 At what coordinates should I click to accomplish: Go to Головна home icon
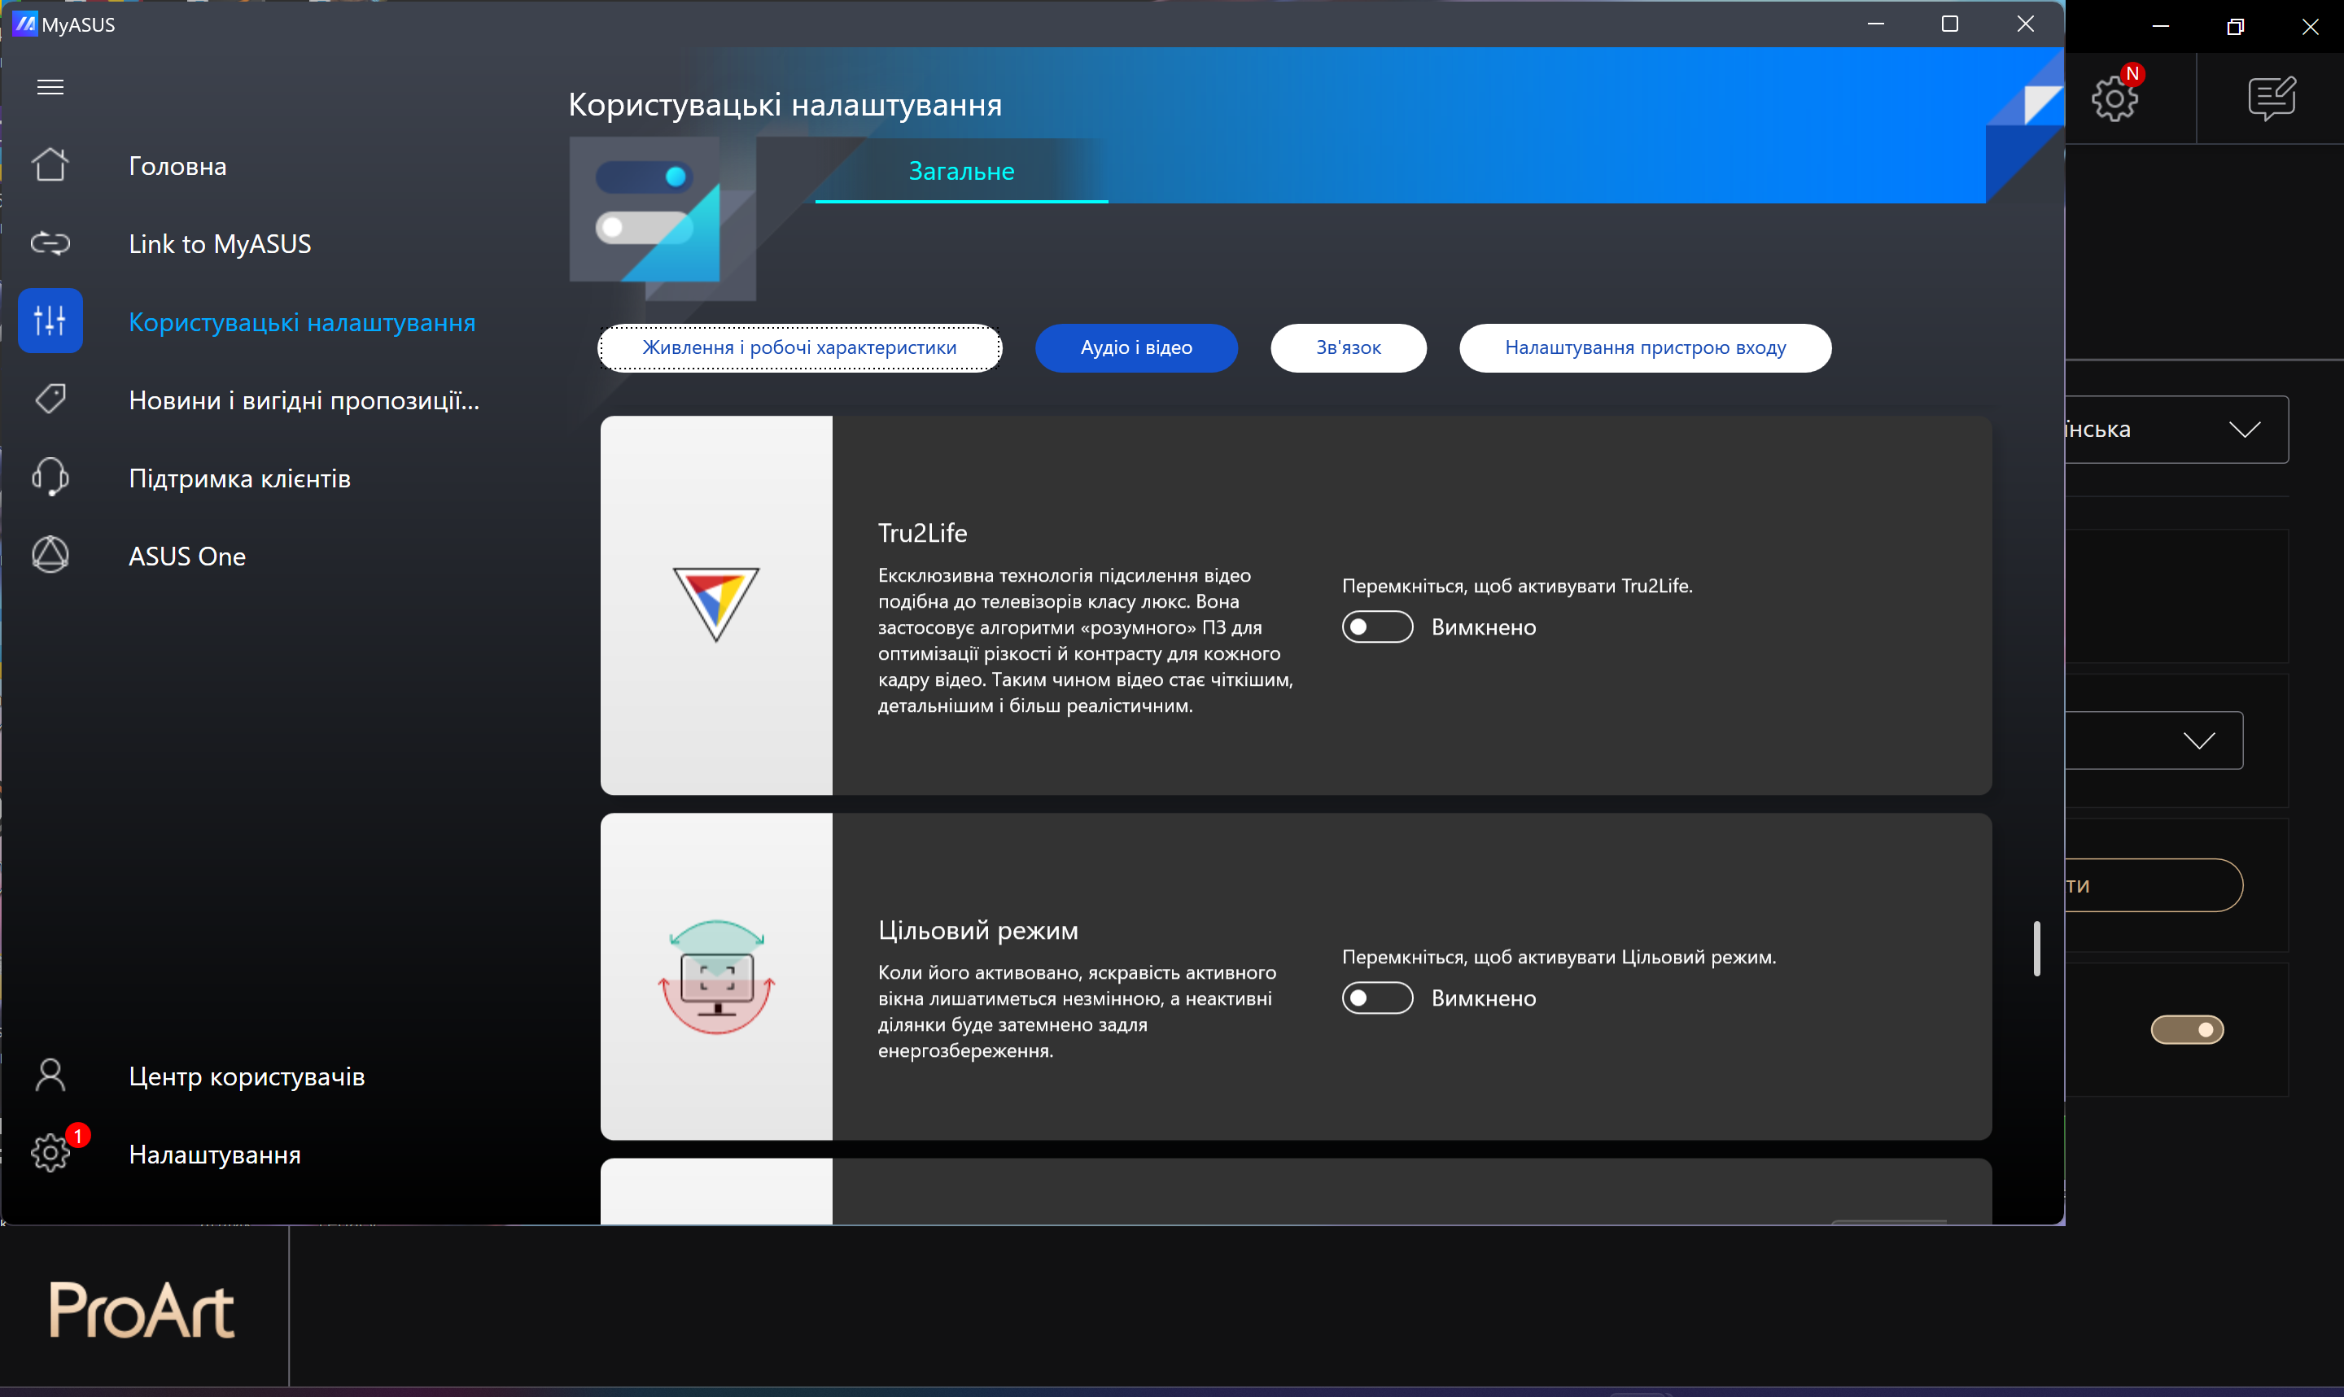tap(50, 166)
